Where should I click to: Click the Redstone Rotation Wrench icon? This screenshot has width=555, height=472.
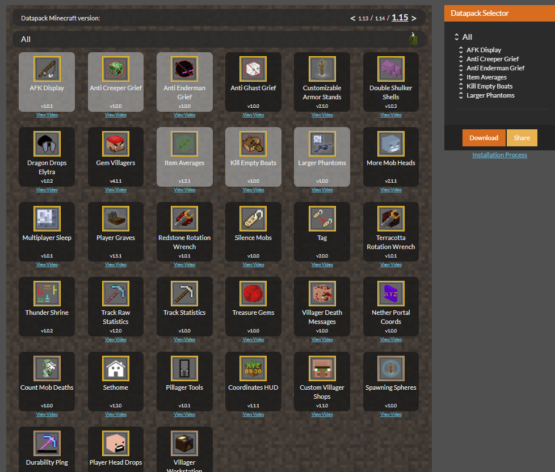coord(184,218)
